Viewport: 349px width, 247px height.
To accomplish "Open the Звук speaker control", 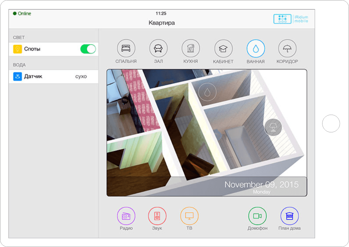I will point(157,216).
